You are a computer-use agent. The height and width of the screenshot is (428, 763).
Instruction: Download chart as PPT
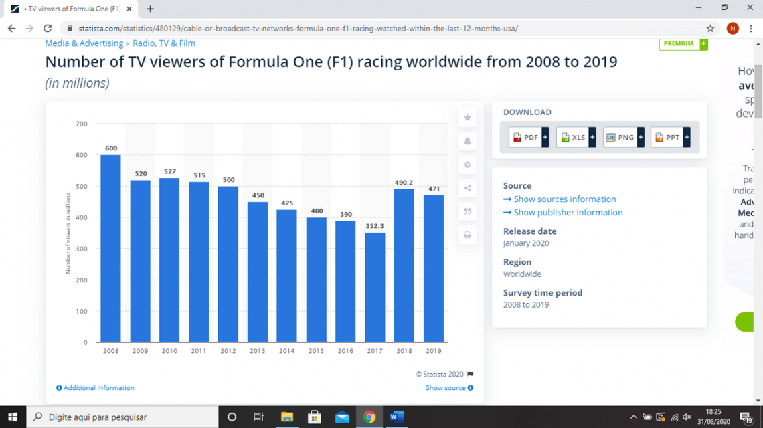tap(670, 137)
